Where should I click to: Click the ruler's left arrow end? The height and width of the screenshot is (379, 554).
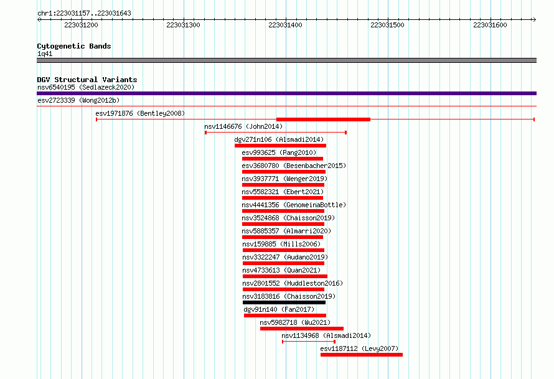coord(39,20)
